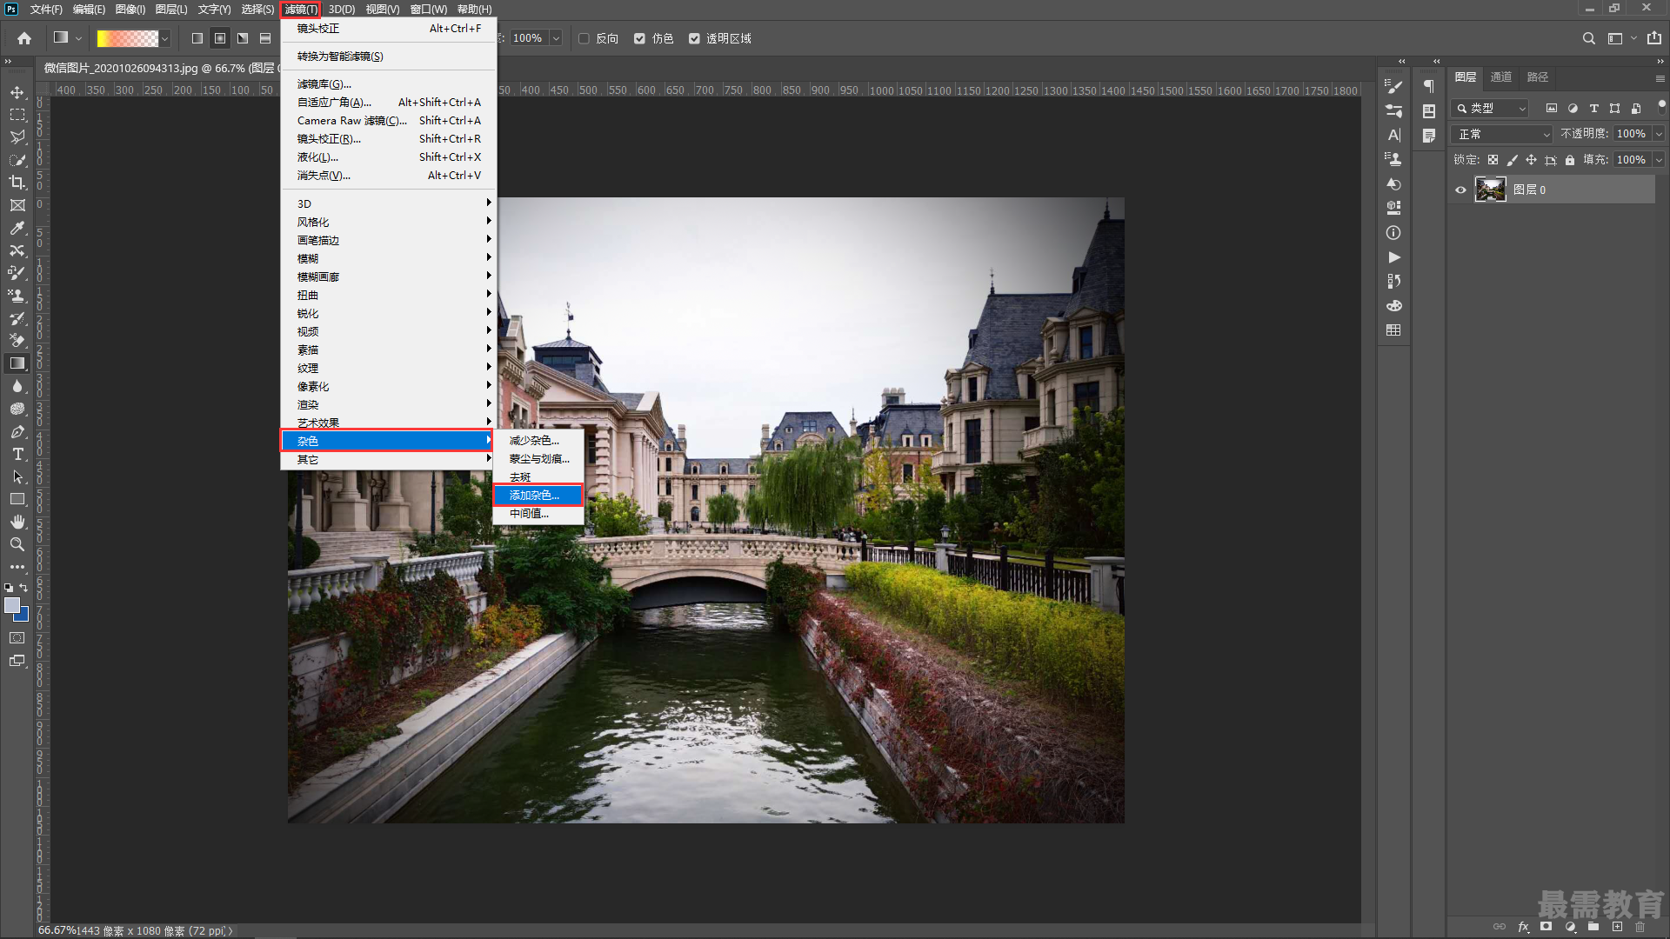
Task: Click the 图层 0 layer thumbnail
Action: click(1490, 190)
